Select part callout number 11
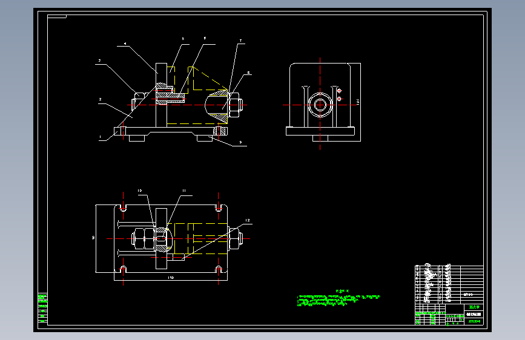 [x=184, y=191]
